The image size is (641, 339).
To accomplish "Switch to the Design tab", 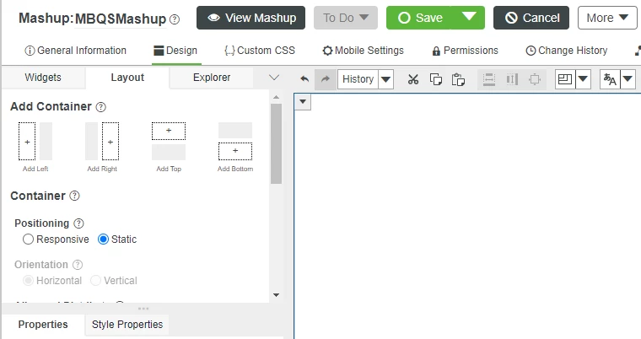I will click(176, 51).
